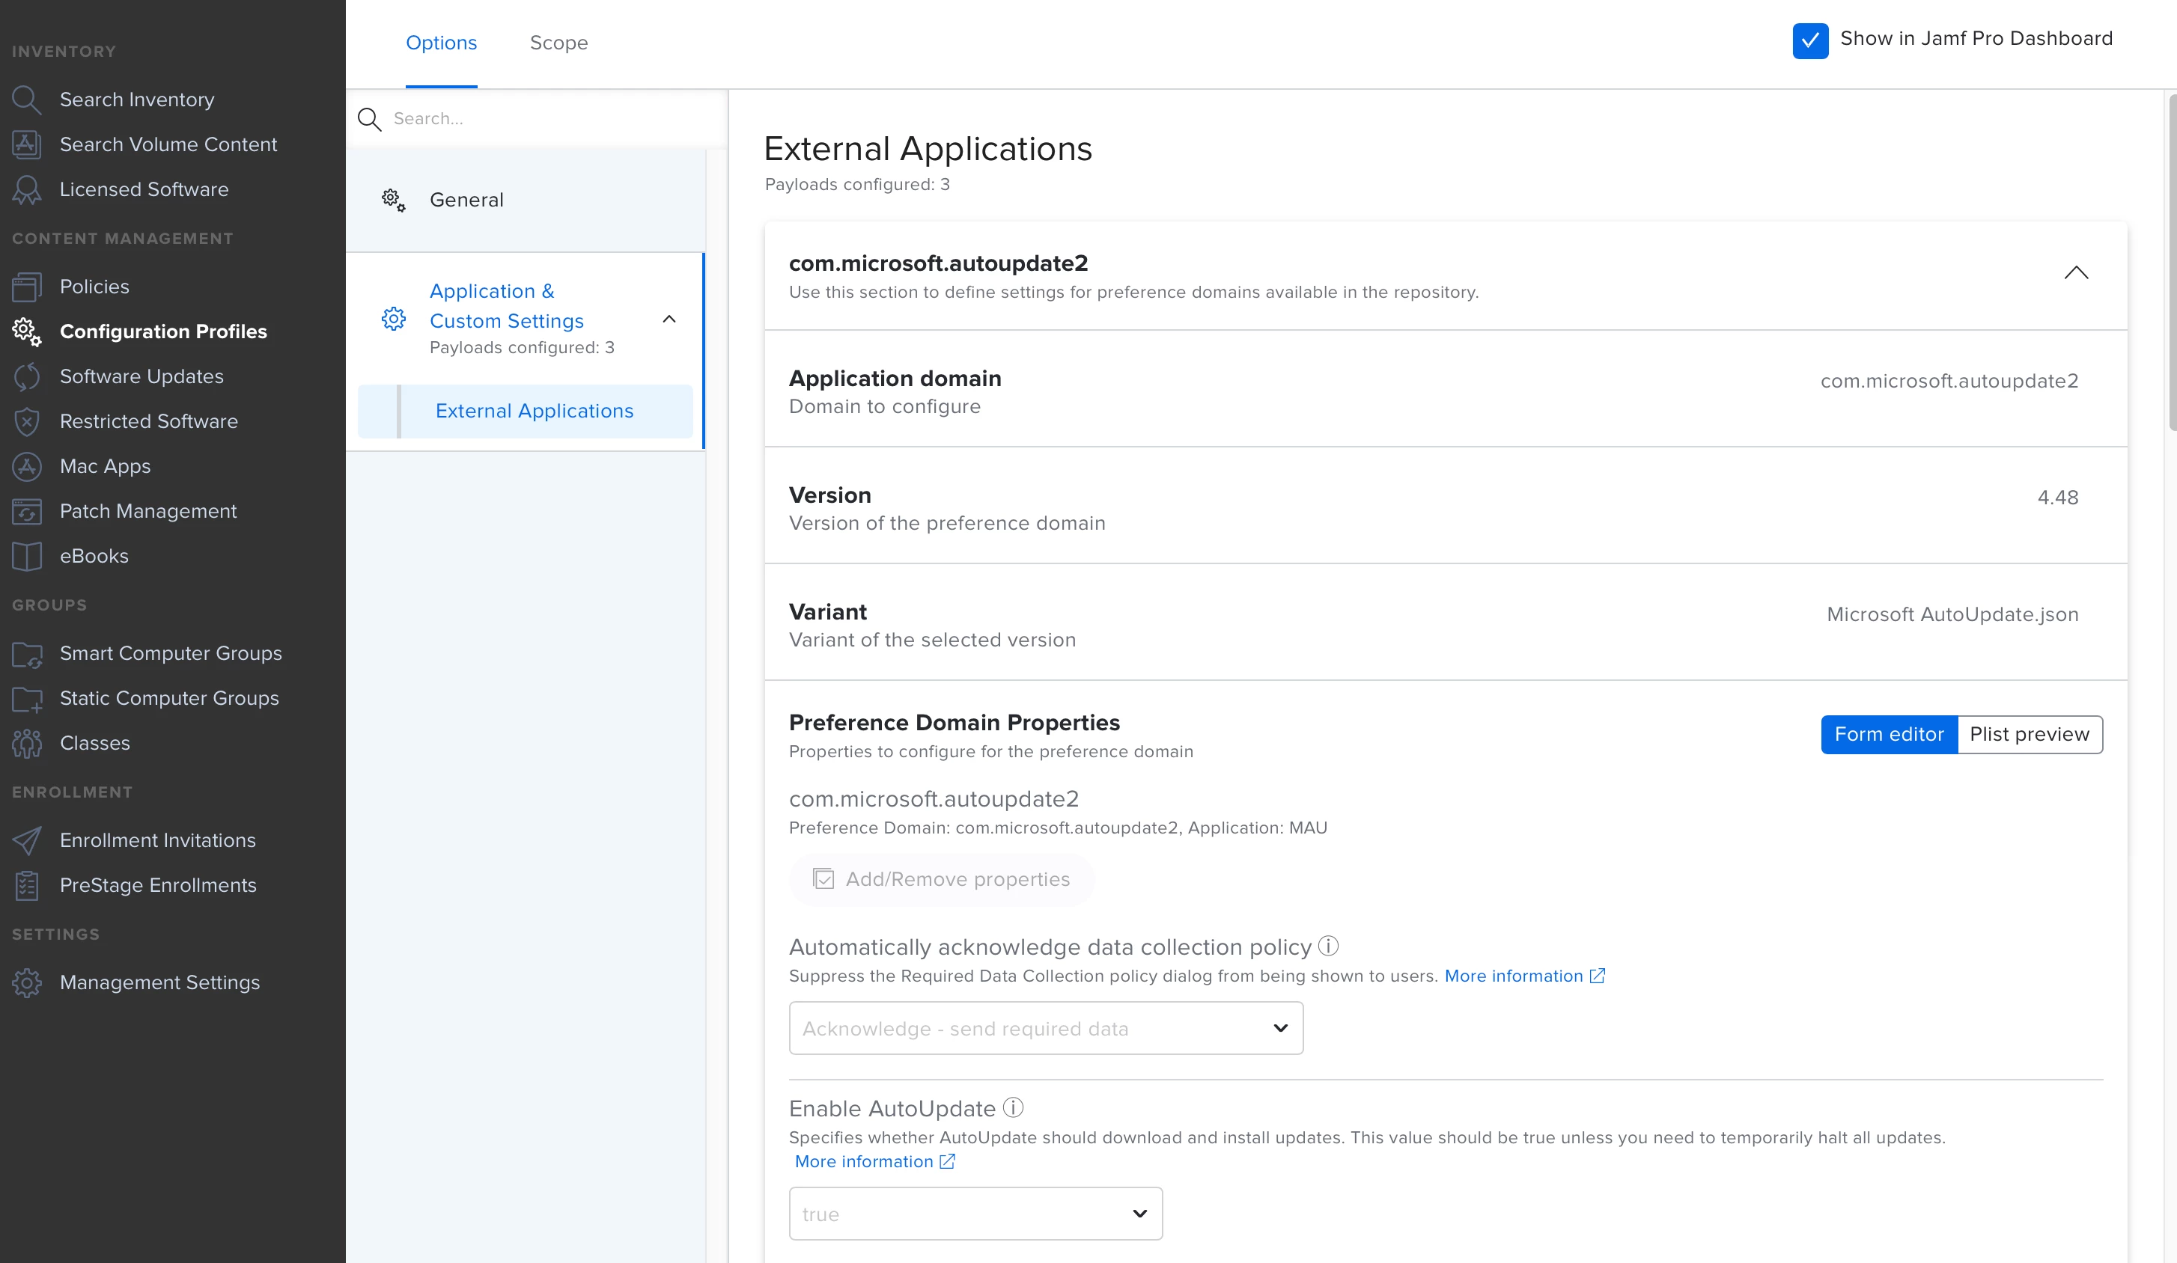Click the Mac Apps icon
Viewport: 2177px width, 1263px height.
(x=27, y=466)
